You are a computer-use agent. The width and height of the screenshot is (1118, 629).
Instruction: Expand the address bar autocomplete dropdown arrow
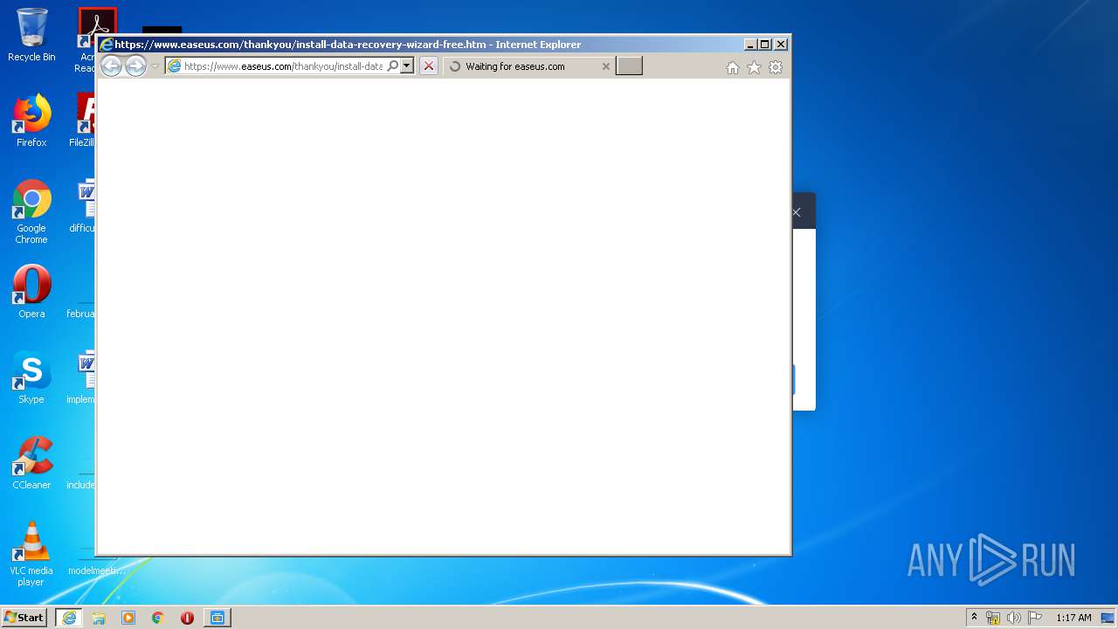pos(407,66)
